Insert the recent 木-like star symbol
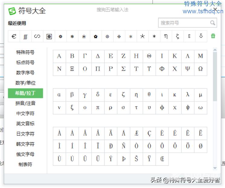 click(142, 36)
